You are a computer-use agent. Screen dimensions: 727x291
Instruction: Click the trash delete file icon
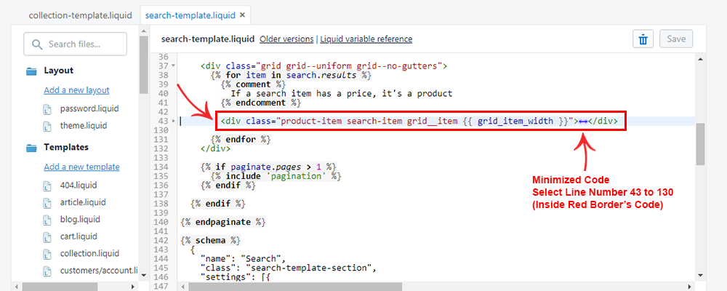tap(643, 39)
